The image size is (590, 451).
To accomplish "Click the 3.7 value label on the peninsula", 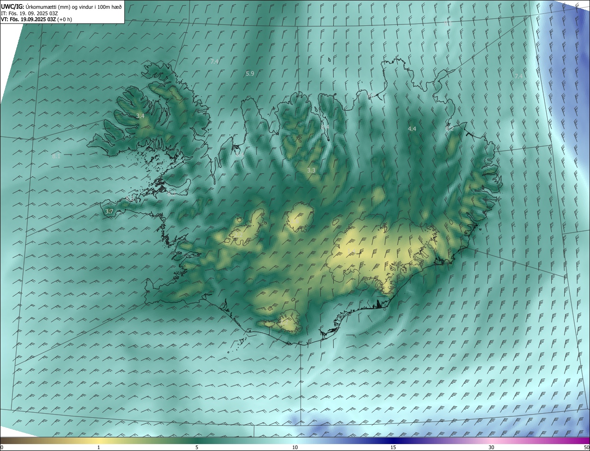I will [x=109, y=211].
